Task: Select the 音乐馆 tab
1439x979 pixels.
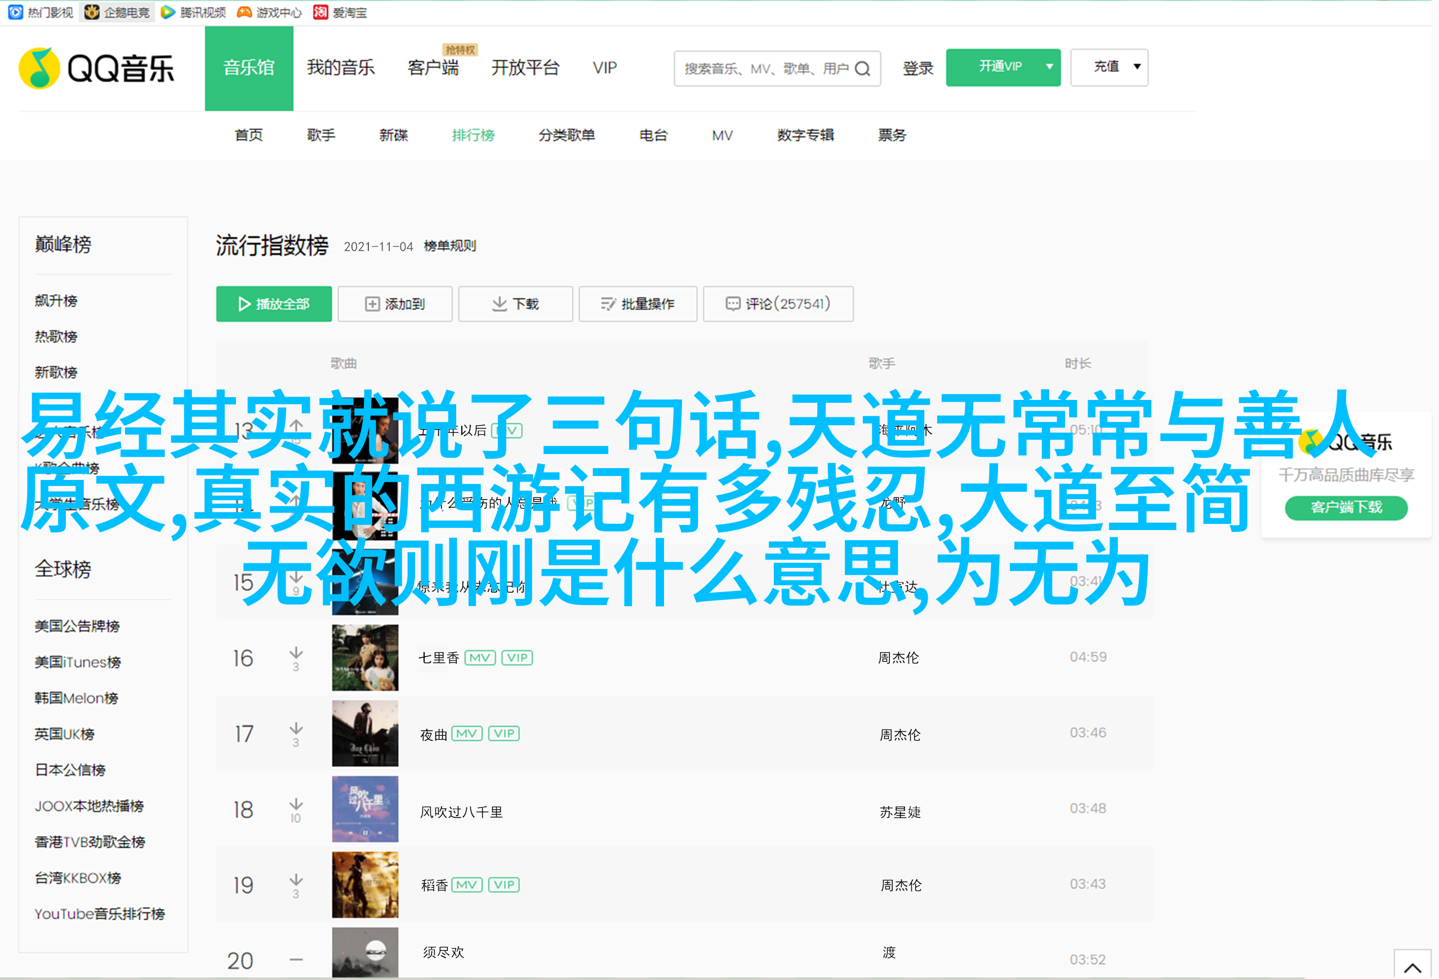Action: tap(249, 68)
